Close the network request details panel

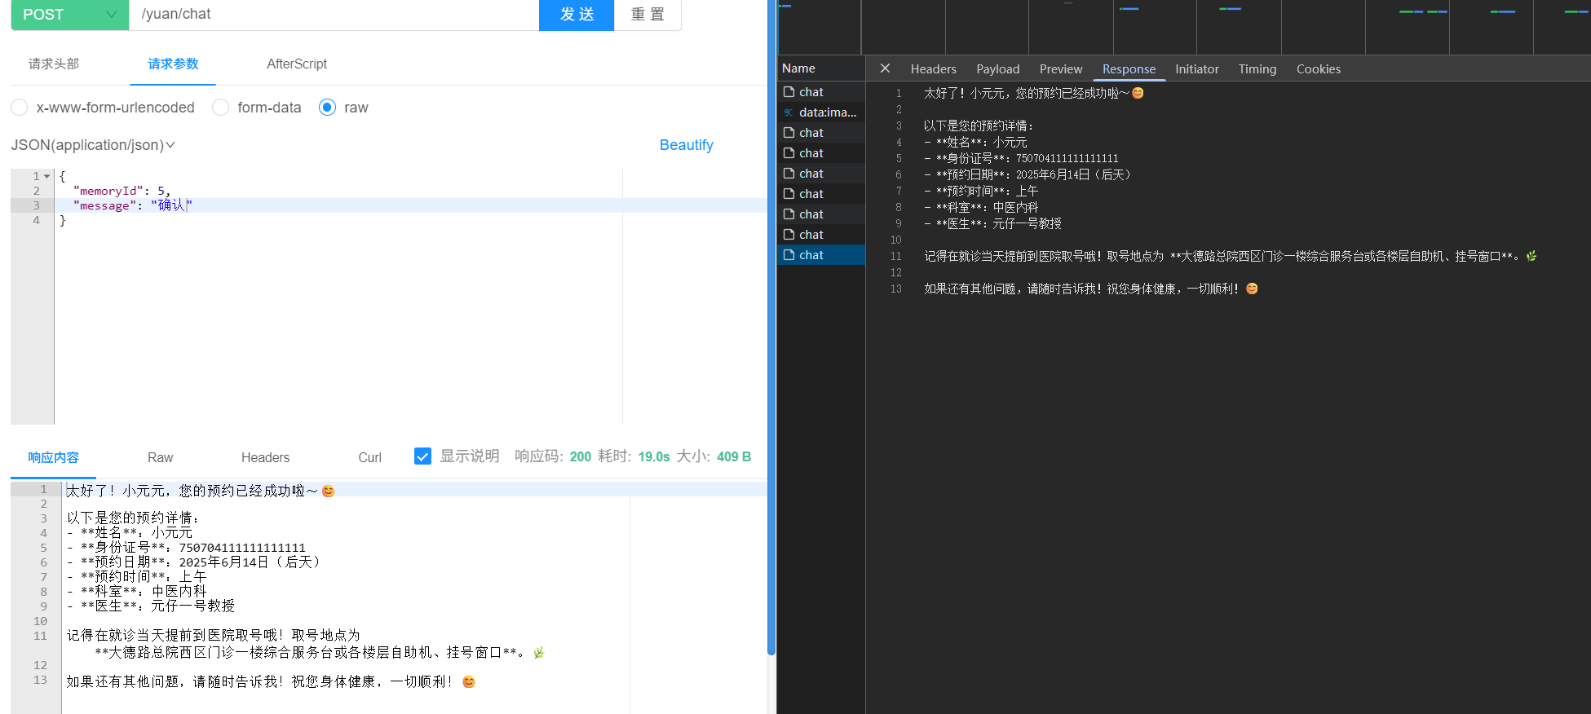(x=885, y=68)
